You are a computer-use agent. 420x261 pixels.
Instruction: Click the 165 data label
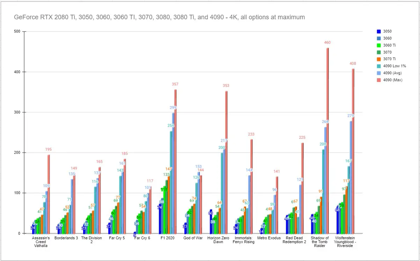click(x=99, y=162)
